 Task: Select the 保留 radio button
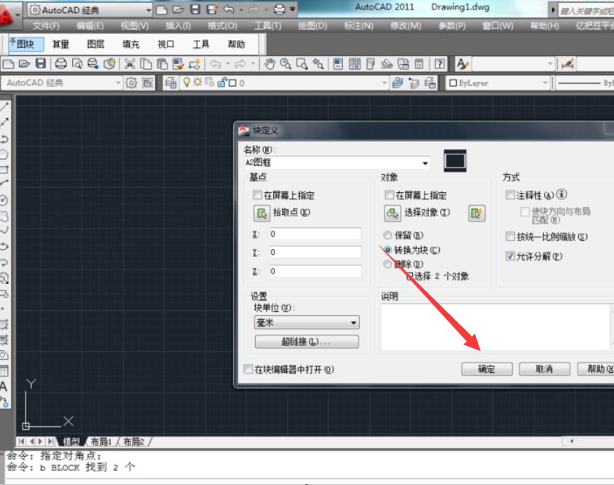pos(387,235)
